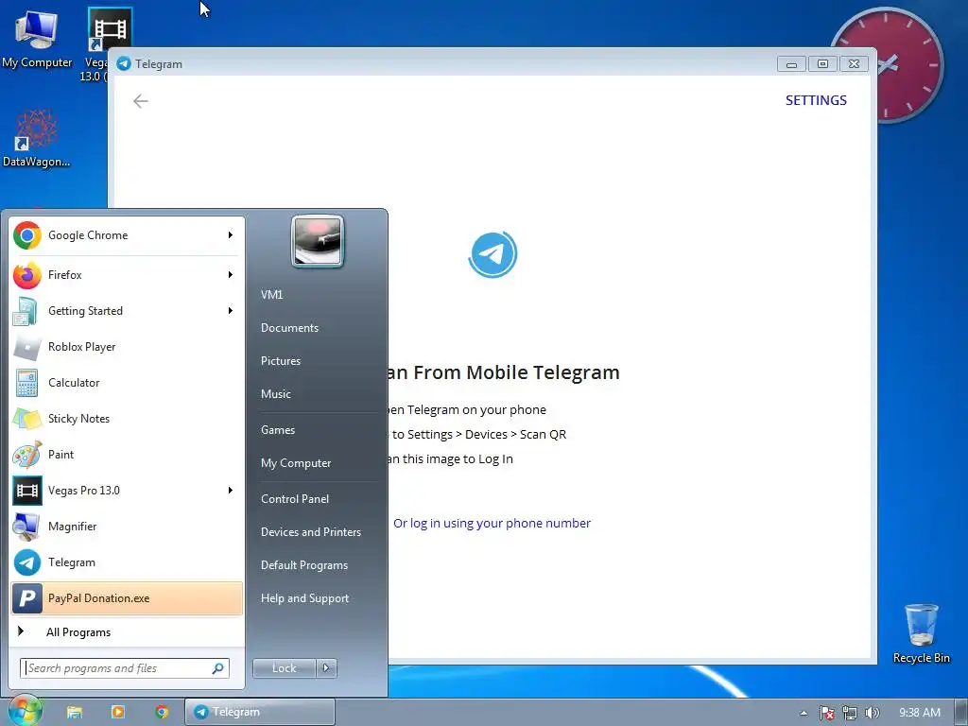The height and width of the screenshot is (726, 968).
Task: Open DataWagon desktop shortcut
Action: tap(37, 138)
